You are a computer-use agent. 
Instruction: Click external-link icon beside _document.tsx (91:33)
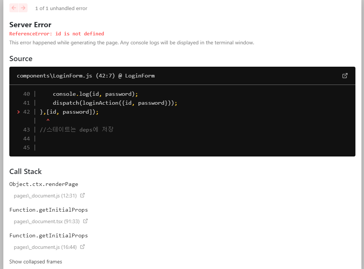(85, 221)
